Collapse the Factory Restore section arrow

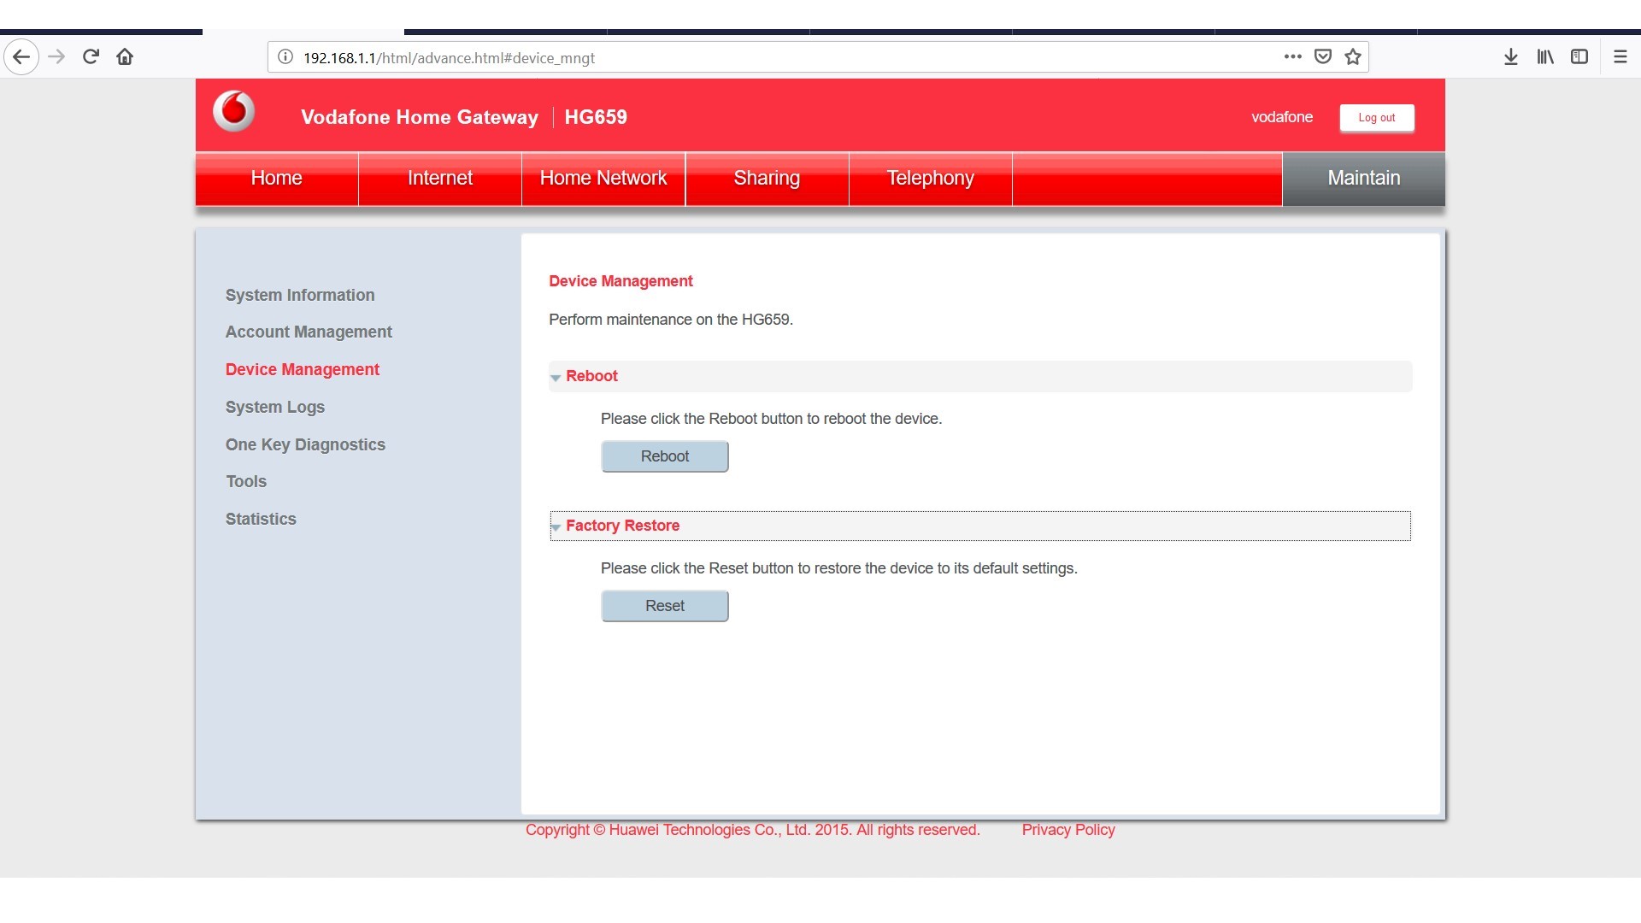point(556,526)
